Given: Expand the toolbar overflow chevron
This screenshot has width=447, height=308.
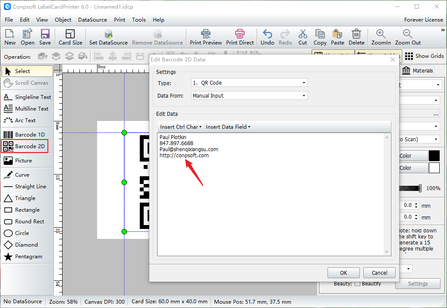Looking at the screenshot, I should pos(443,30).
